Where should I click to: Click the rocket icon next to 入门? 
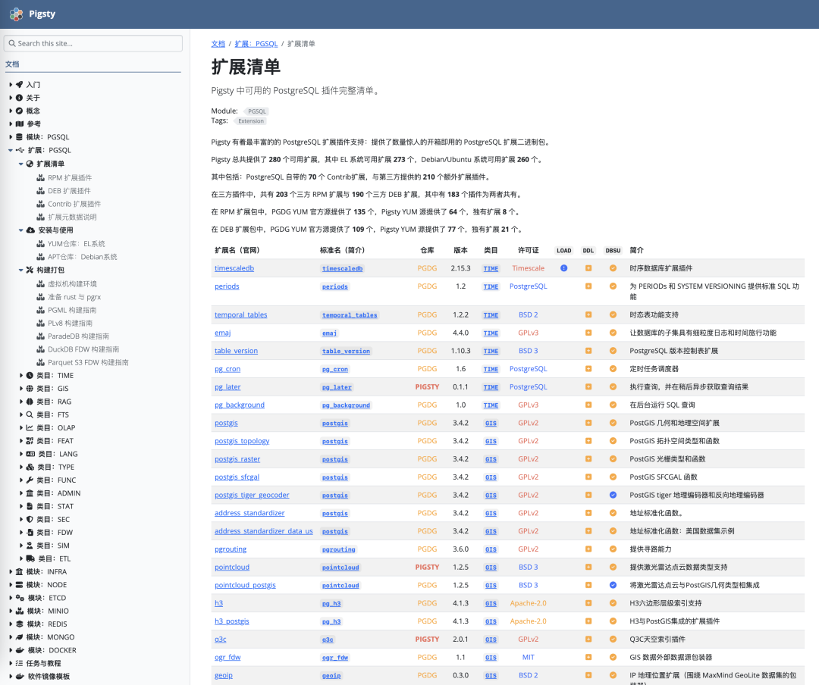click(19, 85)
